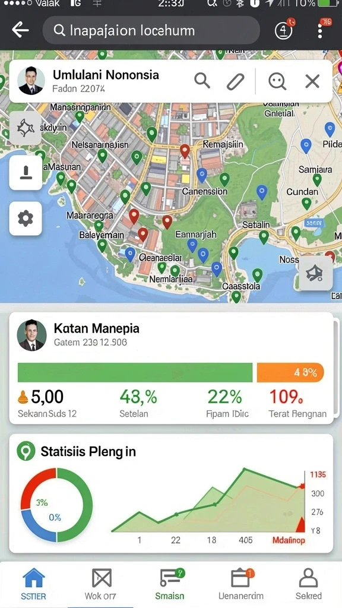The image size is (342, 608).
Task: Select the Smaisn tab
Action: [x=170, y=584]
